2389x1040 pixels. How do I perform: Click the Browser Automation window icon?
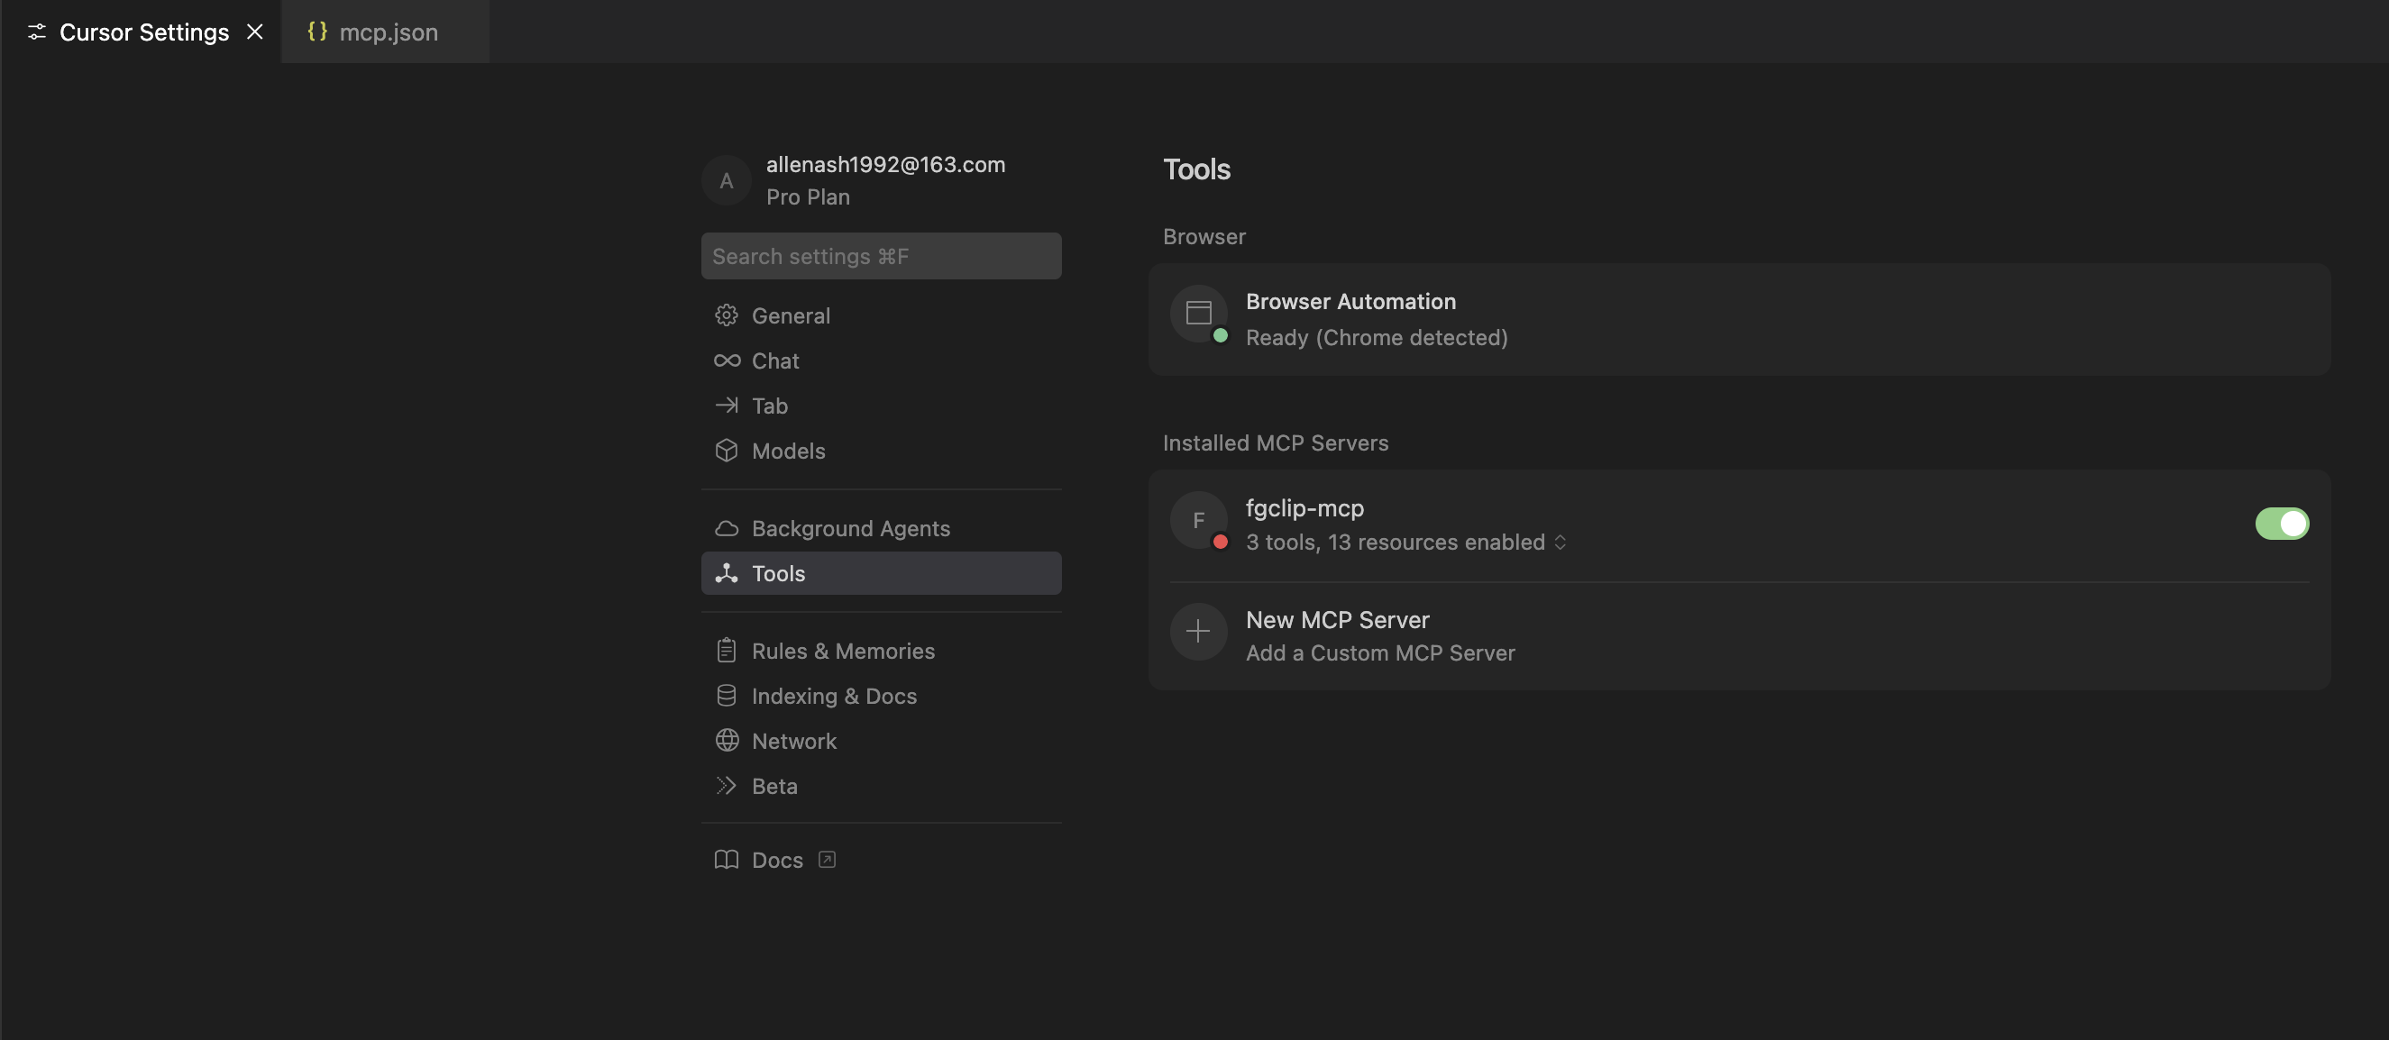click(x=1198, y=314)
